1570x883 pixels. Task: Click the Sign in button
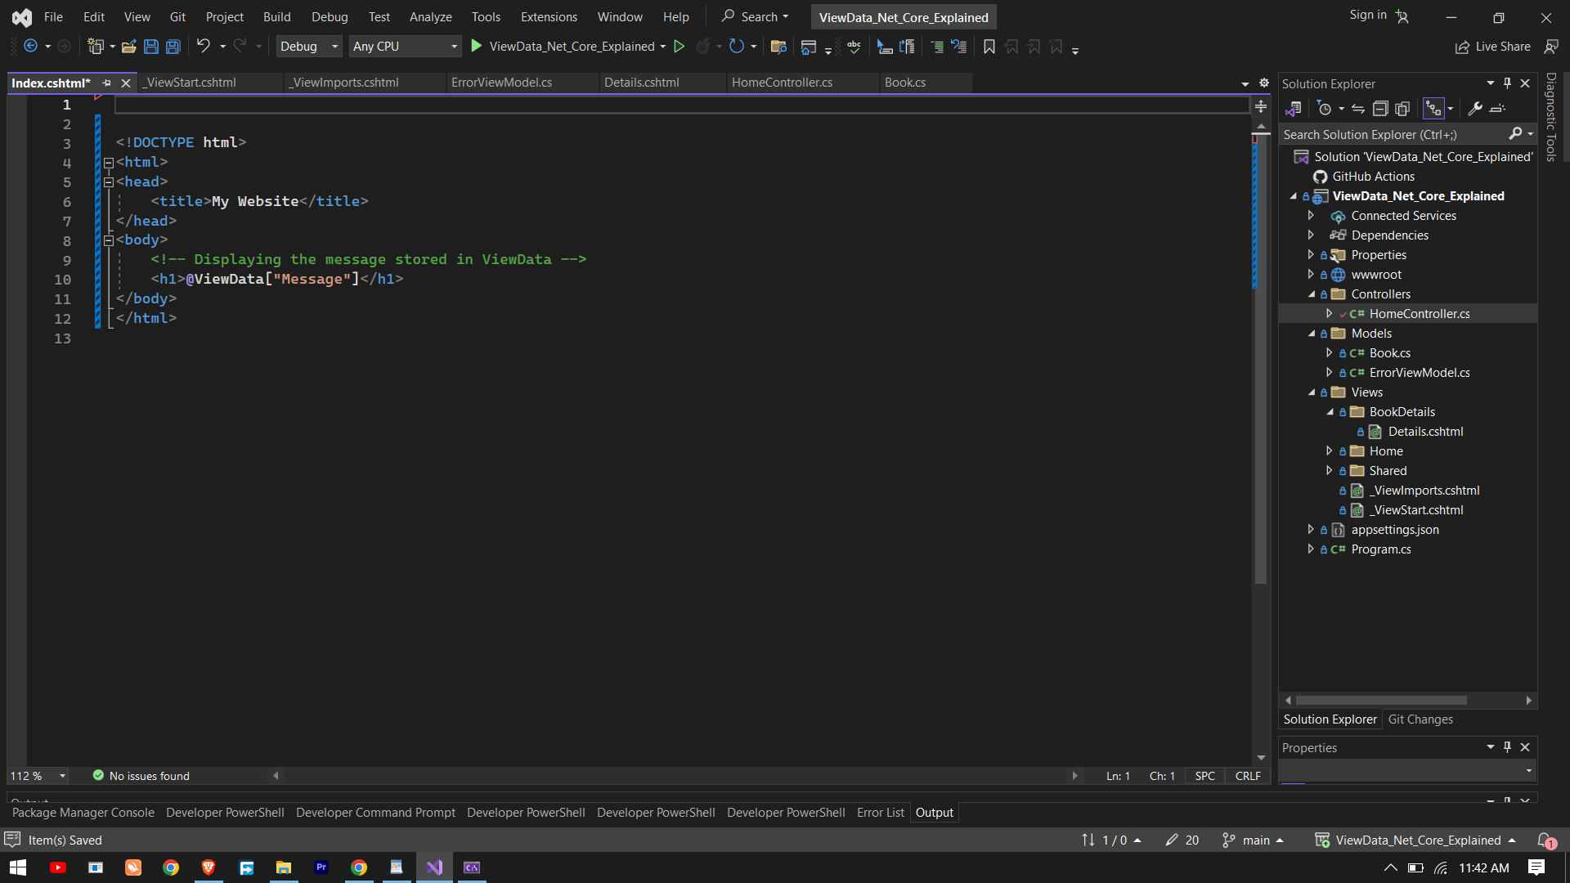pos(1366,16)
